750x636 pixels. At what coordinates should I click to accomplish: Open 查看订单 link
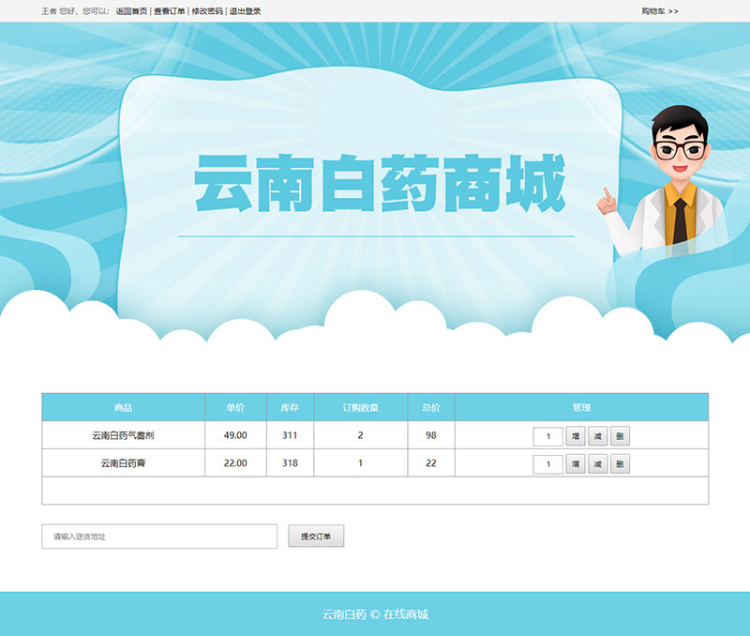click(x=170, y=11)
